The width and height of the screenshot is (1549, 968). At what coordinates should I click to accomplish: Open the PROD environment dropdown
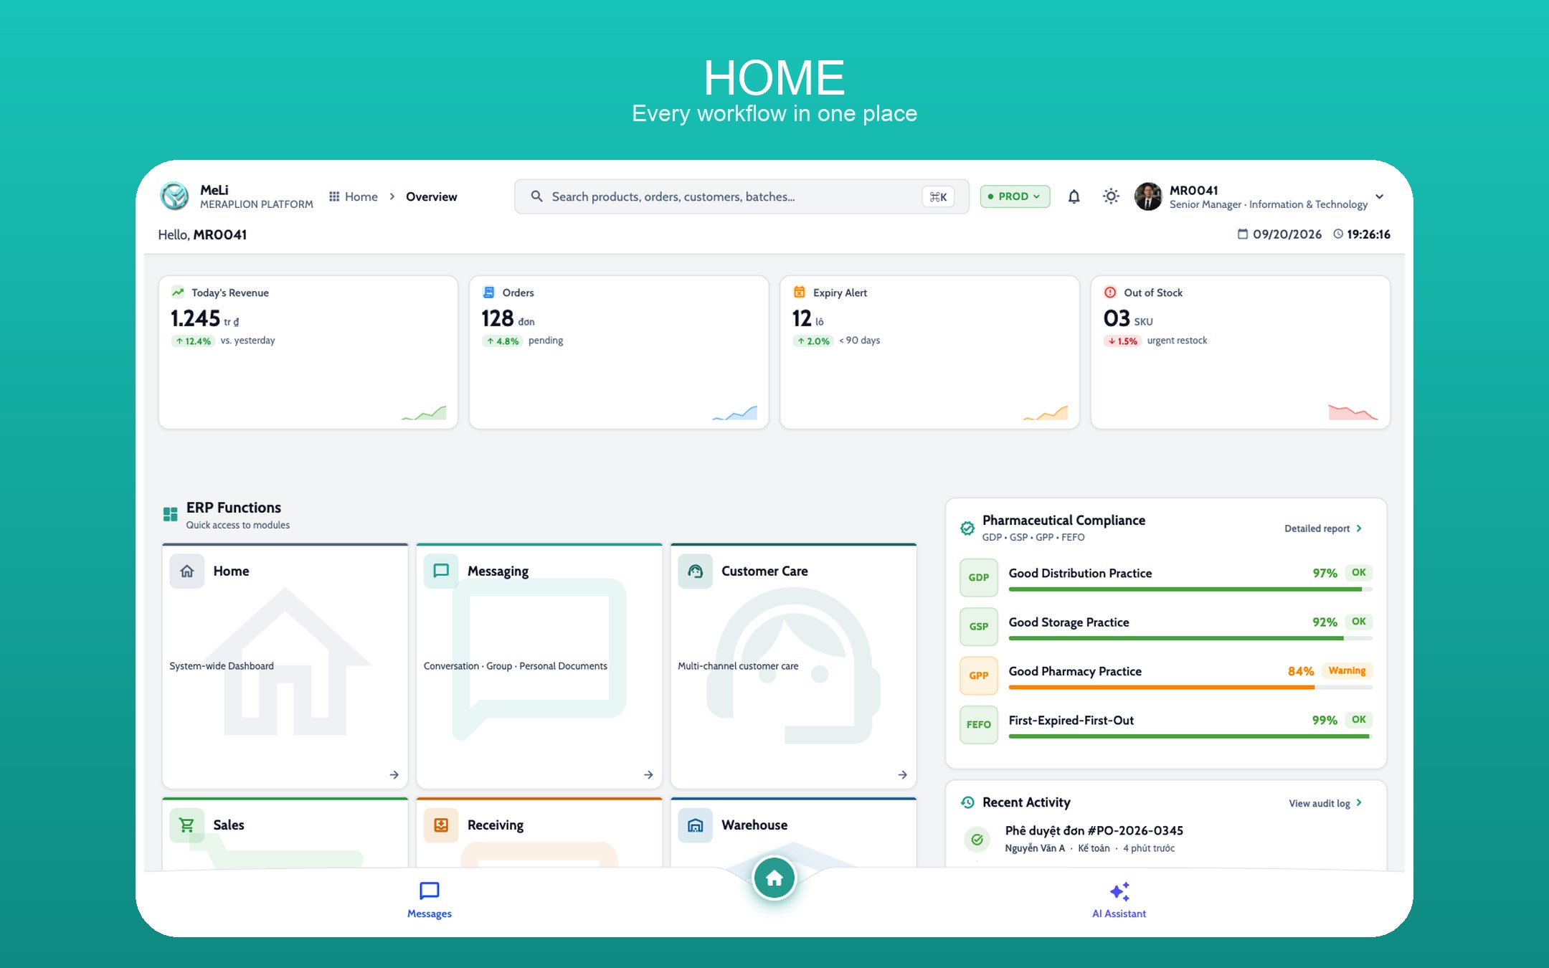[1015, 196]
